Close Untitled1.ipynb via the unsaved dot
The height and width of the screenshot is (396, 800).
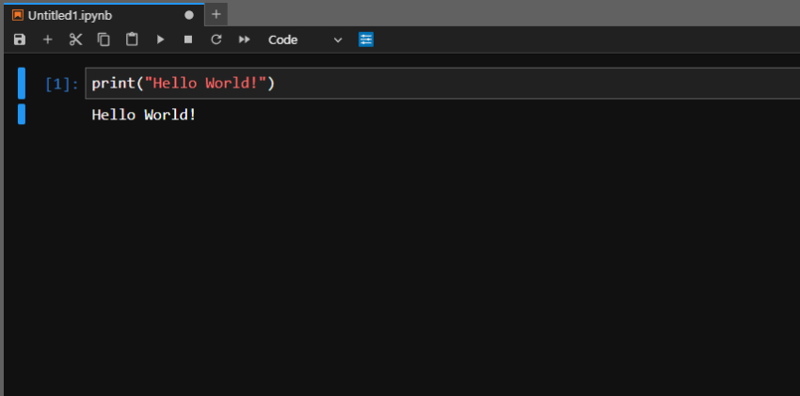click(x=189, y=15)
